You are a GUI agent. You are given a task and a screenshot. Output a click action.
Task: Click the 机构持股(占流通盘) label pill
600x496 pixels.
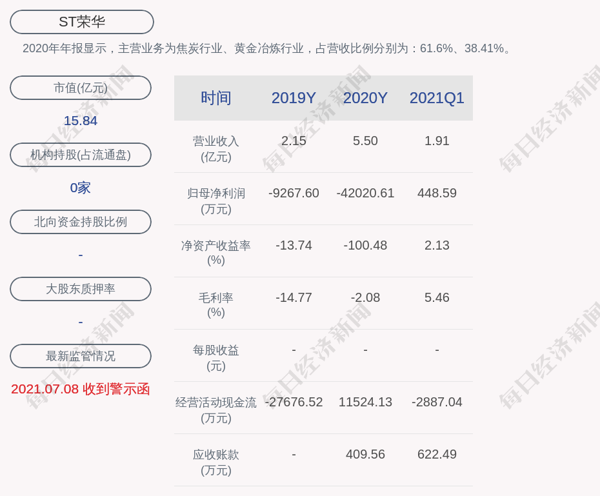[81, 155]
